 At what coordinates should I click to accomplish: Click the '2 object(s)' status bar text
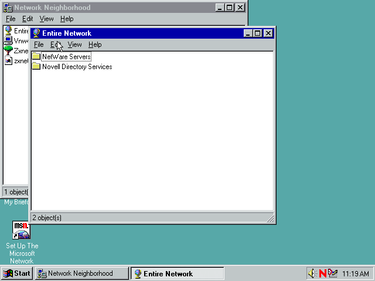(47, 218)
